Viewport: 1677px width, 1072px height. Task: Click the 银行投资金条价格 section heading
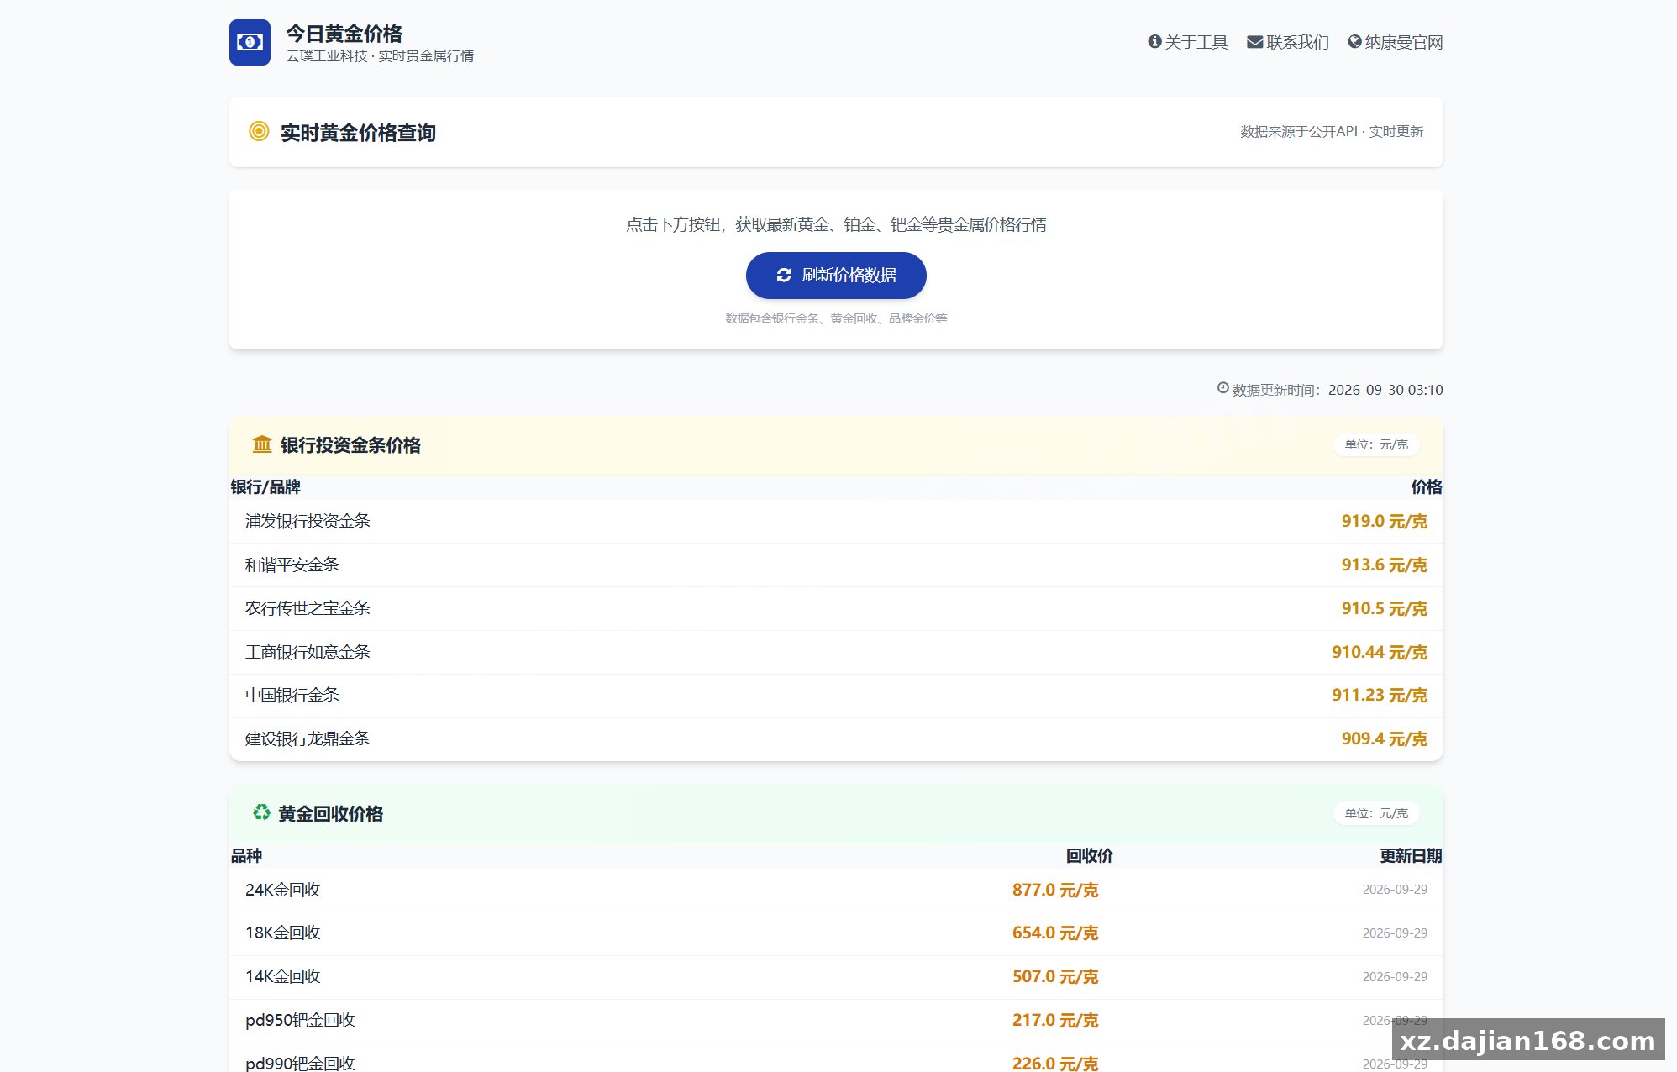350,445
